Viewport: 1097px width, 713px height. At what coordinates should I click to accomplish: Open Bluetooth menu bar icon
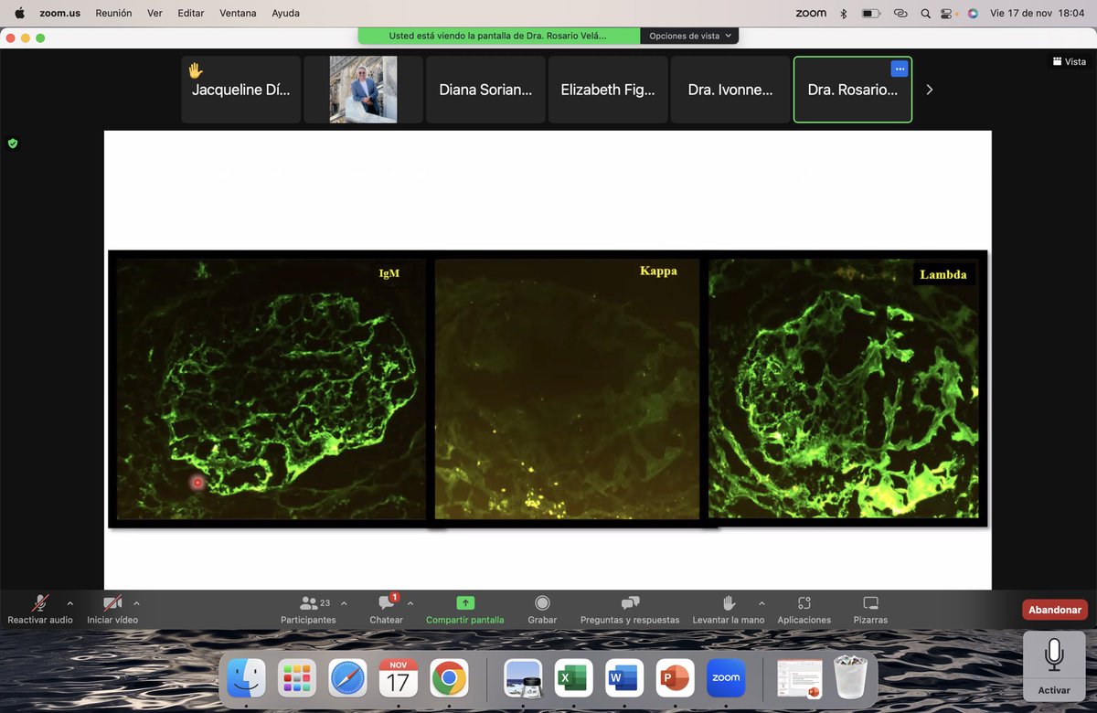click(x=844, y=13)
